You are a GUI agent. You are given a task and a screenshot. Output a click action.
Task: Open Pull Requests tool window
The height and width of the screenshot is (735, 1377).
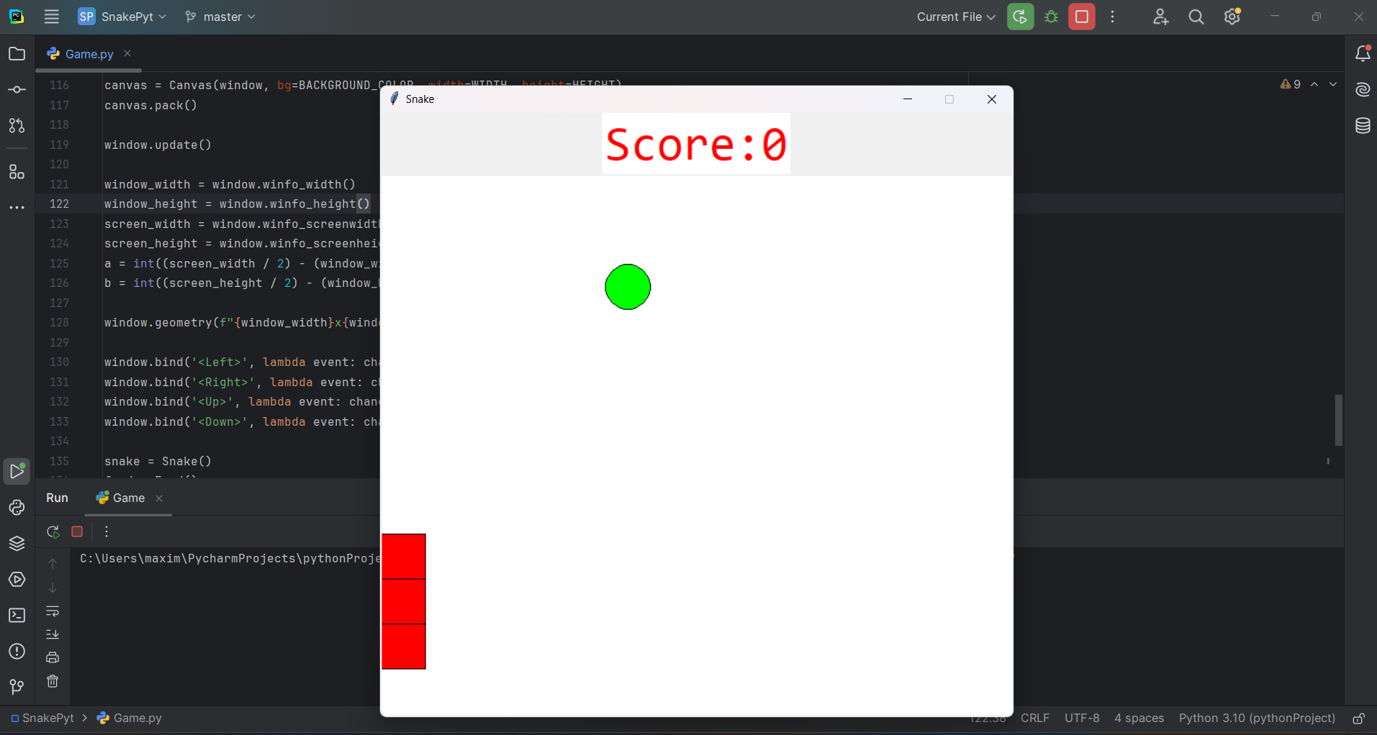tap(17, 126)
